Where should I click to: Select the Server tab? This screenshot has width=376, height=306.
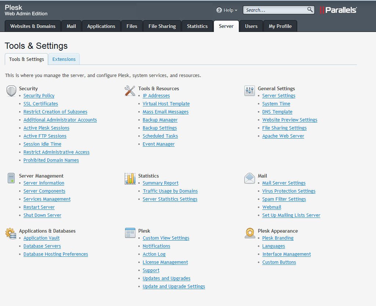tap(226, 26)
